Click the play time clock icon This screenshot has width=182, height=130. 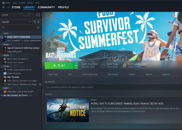tap(103, 66)
